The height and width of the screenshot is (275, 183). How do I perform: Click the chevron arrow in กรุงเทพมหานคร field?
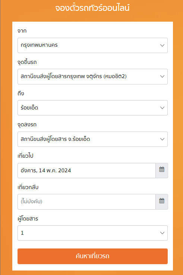(162, 46)
